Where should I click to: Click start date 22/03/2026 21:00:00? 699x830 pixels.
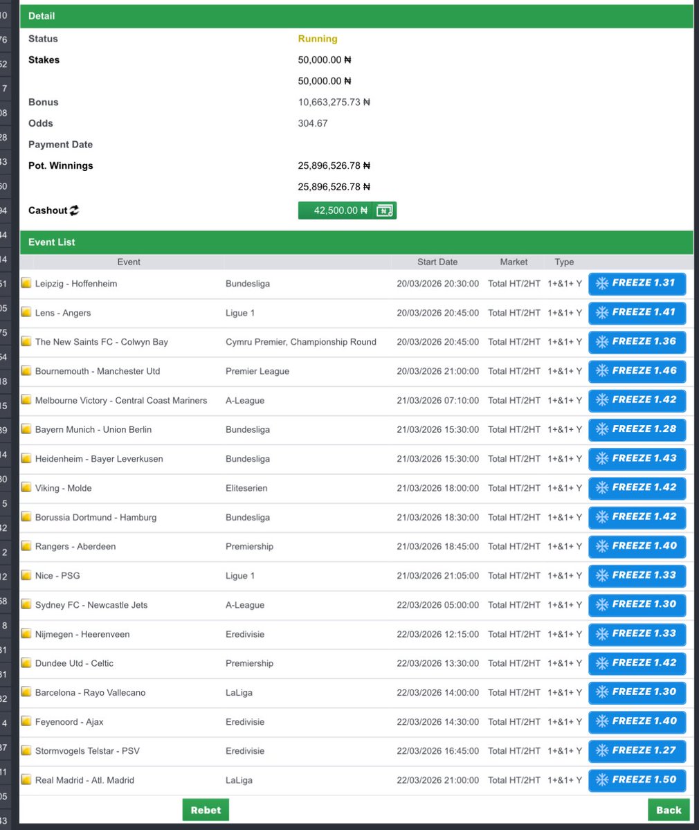[x=437, y=780]
